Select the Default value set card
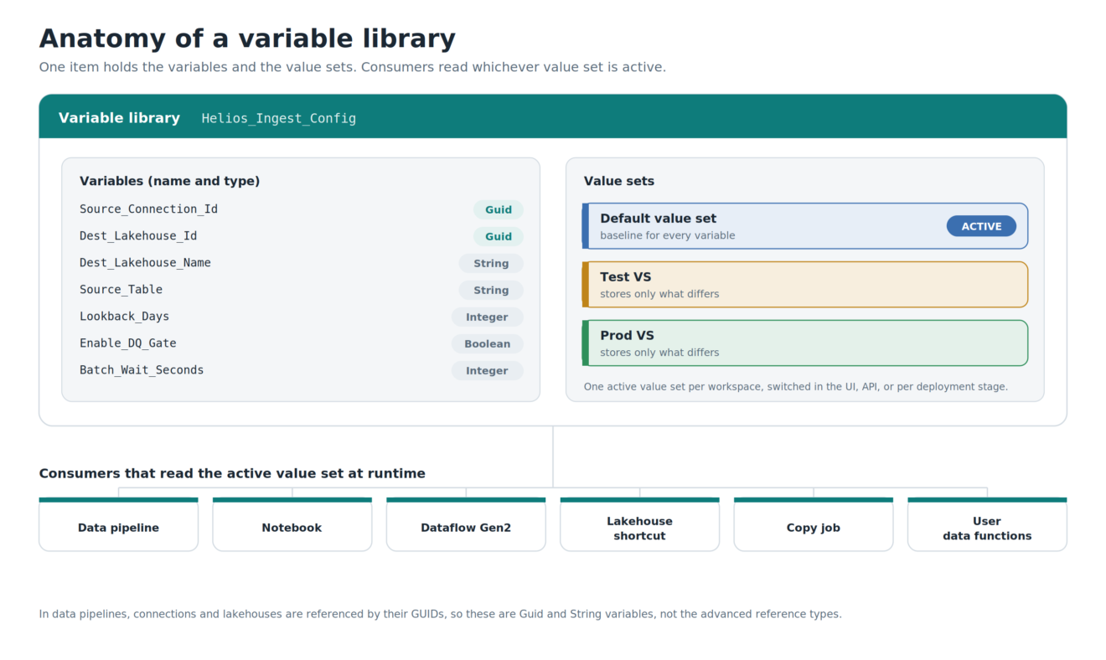This screenshot has height=660, width=1106. (x=805, y=226)
